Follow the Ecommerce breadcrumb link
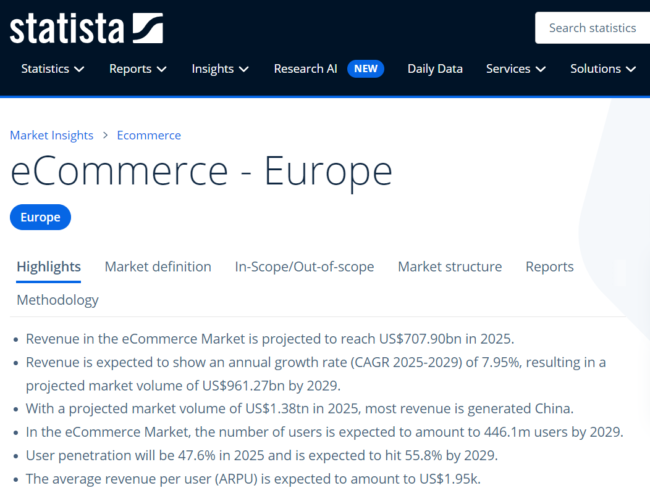This screenshot has width=650, height=504. (x=149, y=135)
